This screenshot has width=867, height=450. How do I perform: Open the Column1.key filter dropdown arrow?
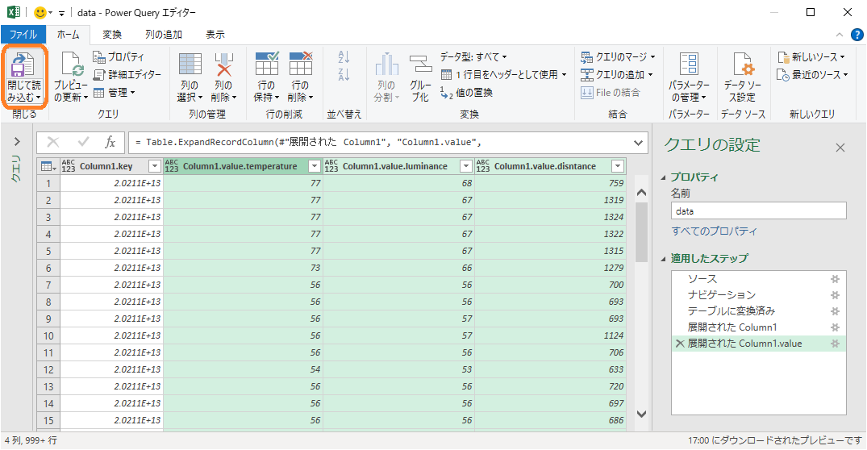(x=154, y=166)
